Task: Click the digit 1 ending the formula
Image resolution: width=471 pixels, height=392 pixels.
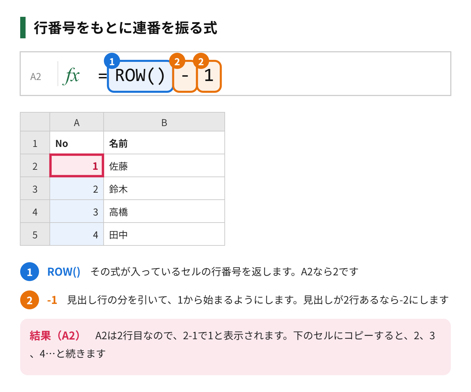Action: point(209,76)
